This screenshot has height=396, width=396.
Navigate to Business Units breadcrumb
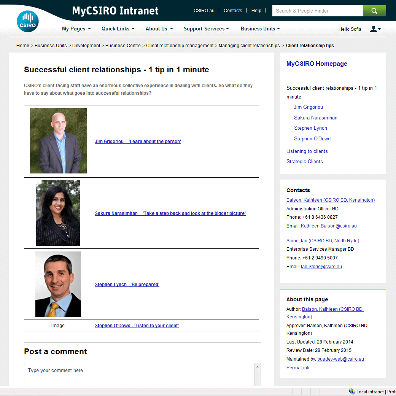click(51, 46)
